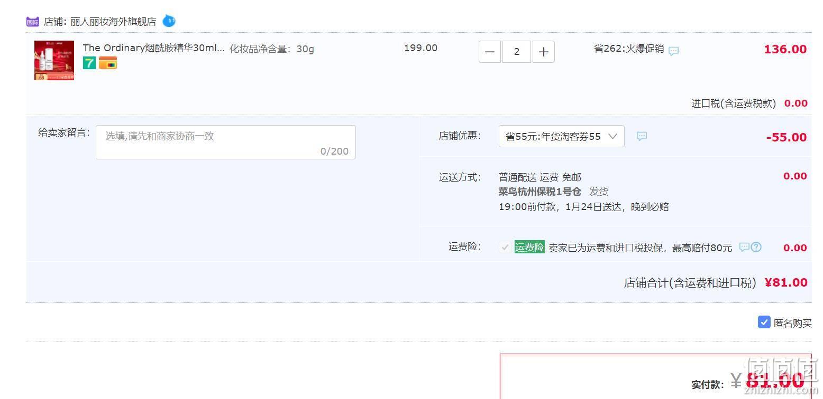
Task: Click the 实付款 label
Action: coord(707,384)
